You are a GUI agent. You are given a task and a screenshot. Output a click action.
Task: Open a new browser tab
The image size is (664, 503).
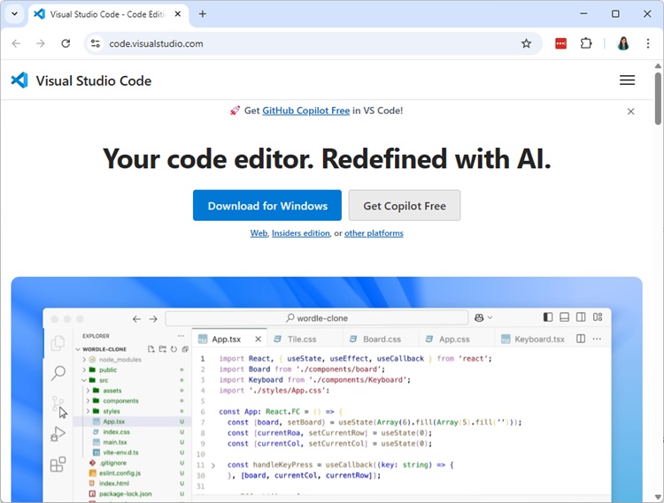tap(203, 14)
